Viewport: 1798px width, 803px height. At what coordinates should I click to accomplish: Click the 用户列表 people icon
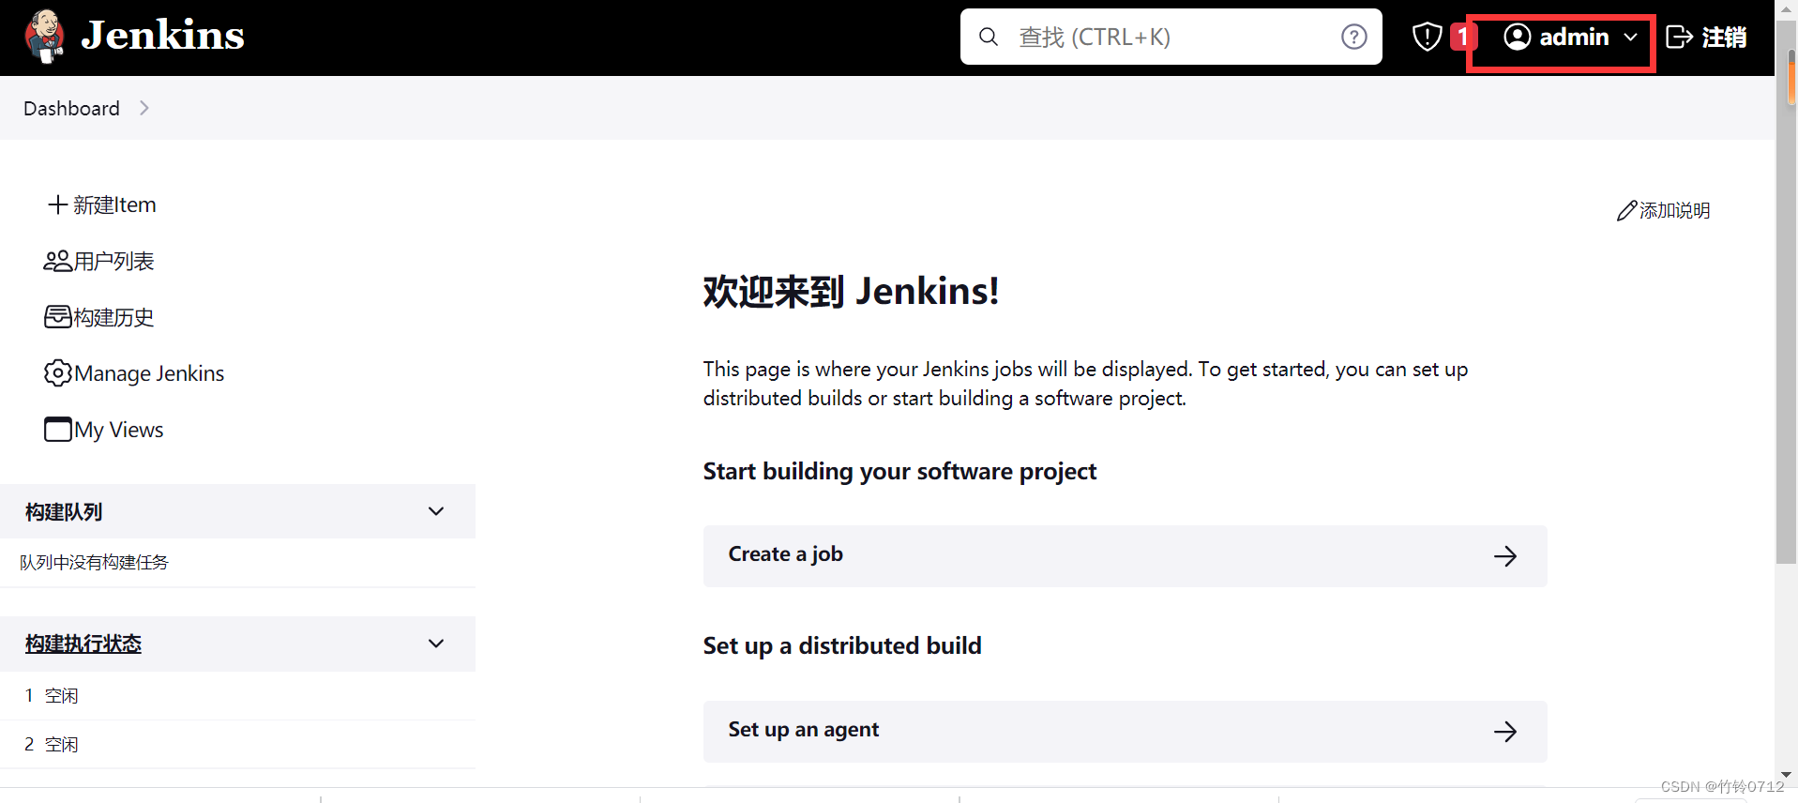tap(57, 261)
